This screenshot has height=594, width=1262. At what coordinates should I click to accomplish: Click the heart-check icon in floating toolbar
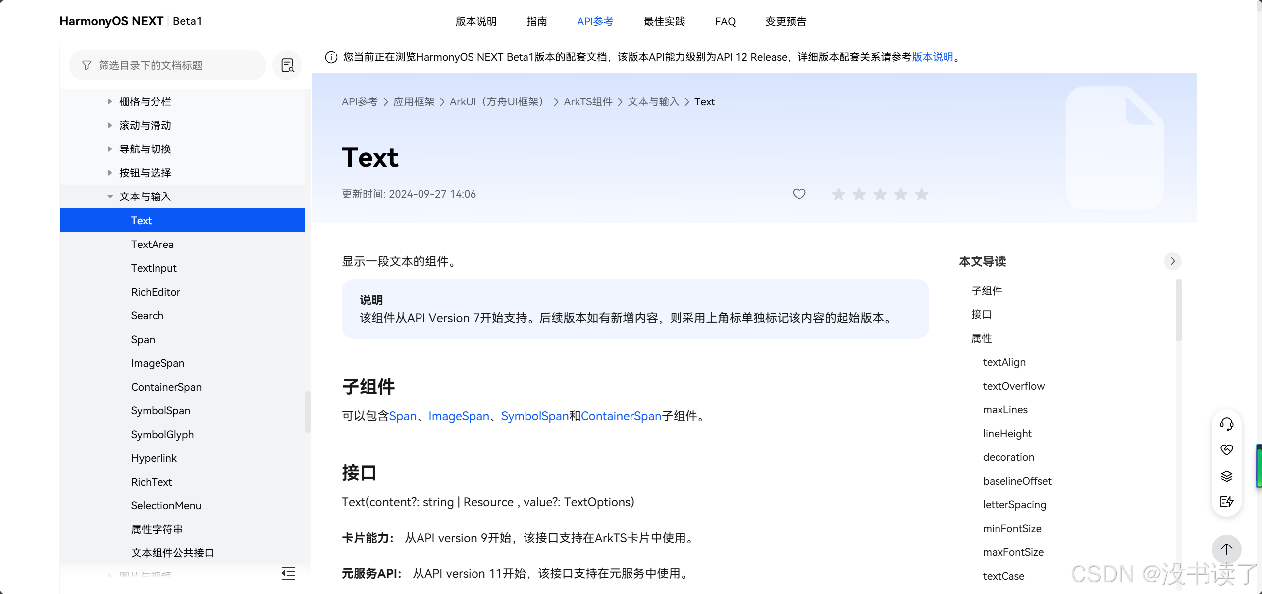click(1226, 449)
